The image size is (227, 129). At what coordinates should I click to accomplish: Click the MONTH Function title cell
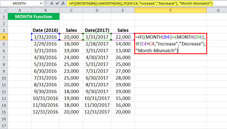pos(34,17)
